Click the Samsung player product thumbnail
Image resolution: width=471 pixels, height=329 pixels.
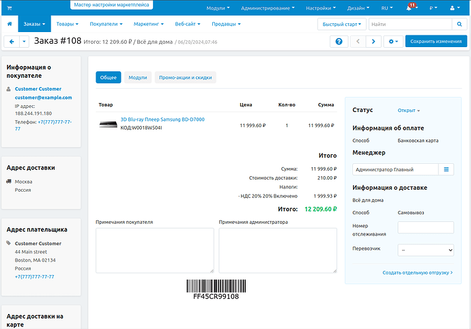108,124
